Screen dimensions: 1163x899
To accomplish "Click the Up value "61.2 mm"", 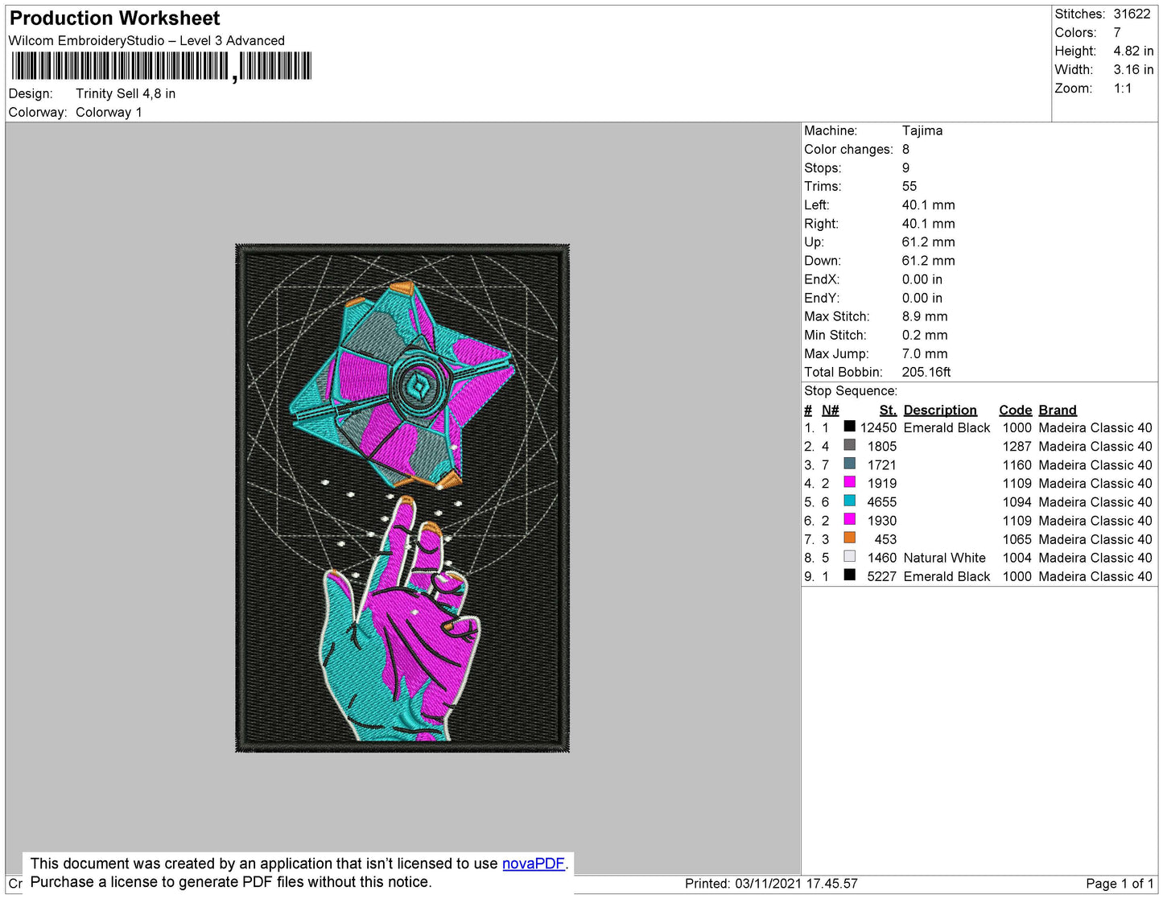I will point(929,241).
